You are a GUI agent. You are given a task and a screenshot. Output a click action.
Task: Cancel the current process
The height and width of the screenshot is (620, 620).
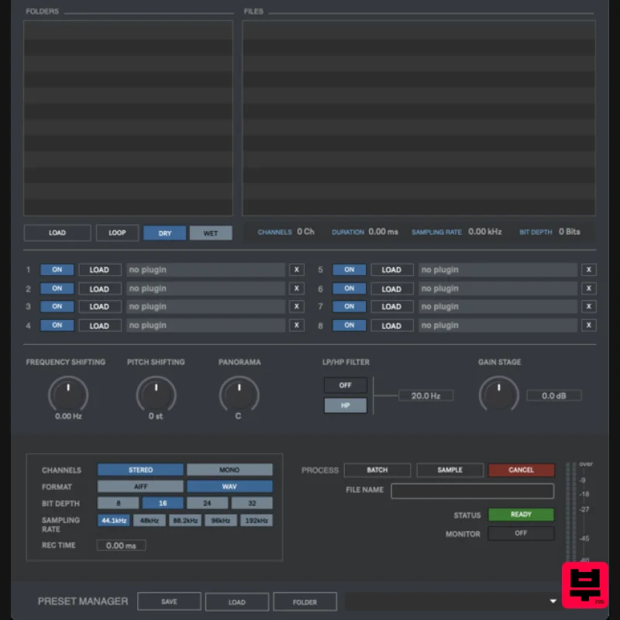pos(521,470)
